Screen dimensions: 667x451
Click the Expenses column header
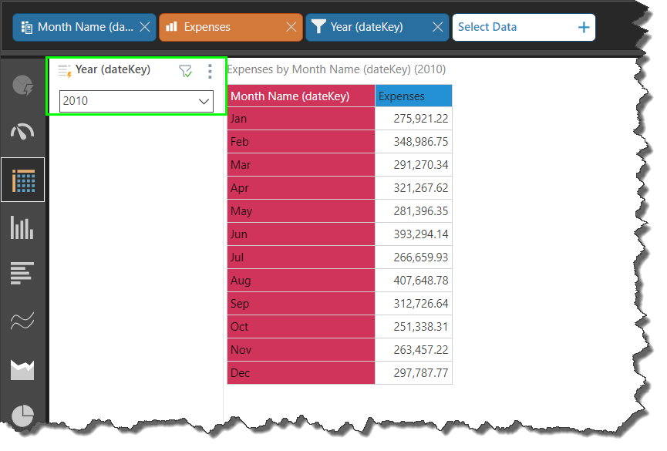(x=413, y=96)
